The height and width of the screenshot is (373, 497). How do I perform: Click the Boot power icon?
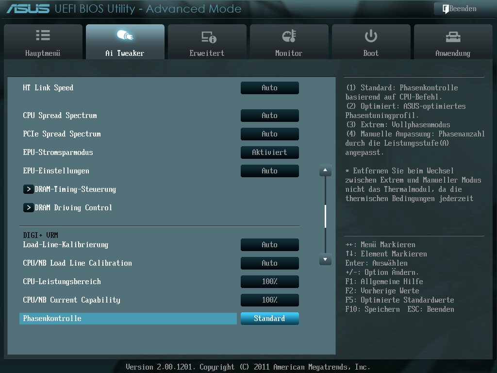click(x=371, y=36)
